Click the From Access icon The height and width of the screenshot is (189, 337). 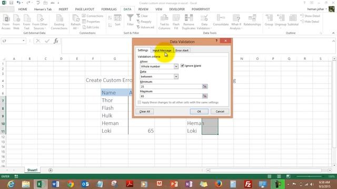(x=6, y=22)
